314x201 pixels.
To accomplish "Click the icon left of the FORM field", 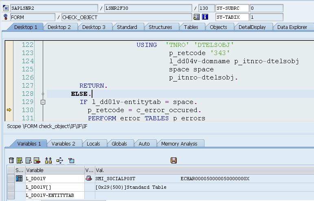I will tap(6, 17).
